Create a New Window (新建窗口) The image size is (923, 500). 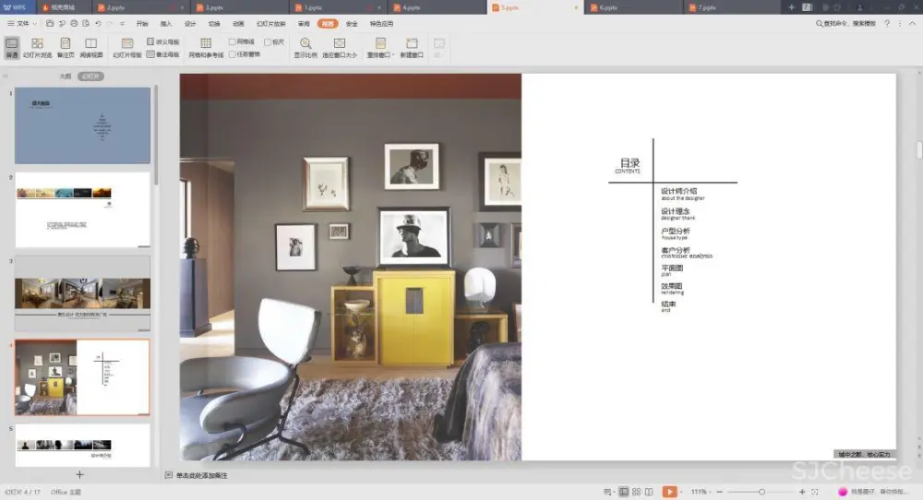[412, 48]
